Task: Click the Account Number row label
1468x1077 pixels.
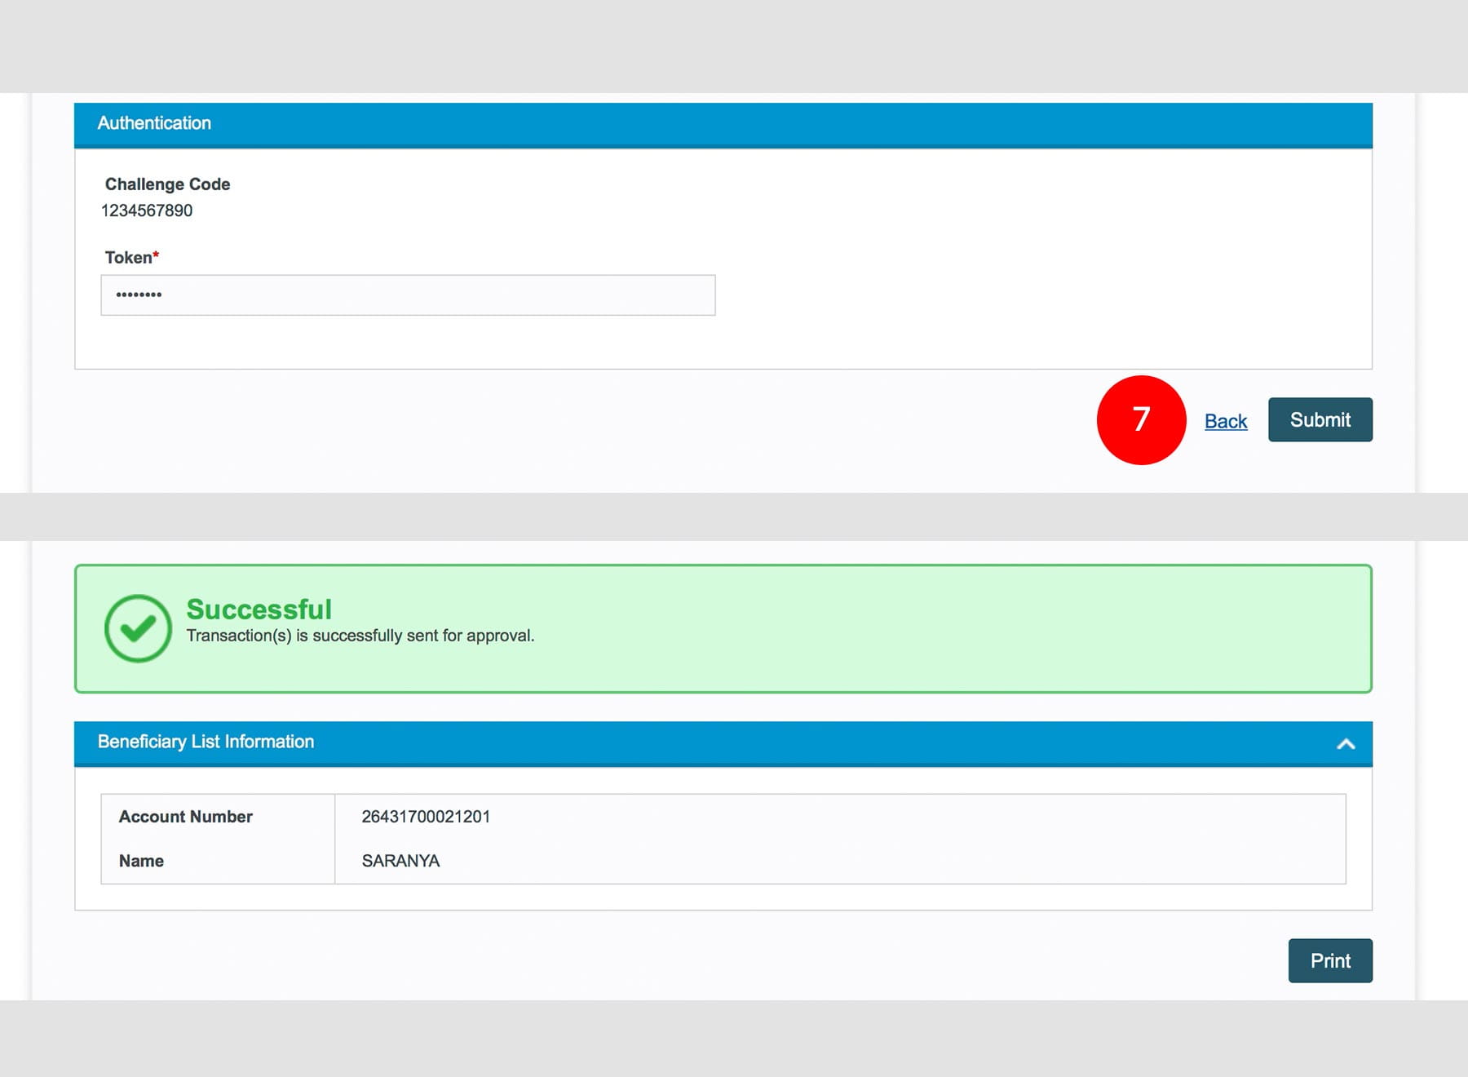Action: click(x=185, y=817)
